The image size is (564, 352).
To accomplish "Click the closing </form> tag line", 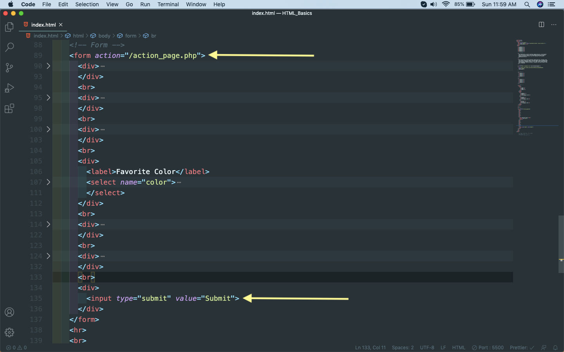I will tap(84, 319).
